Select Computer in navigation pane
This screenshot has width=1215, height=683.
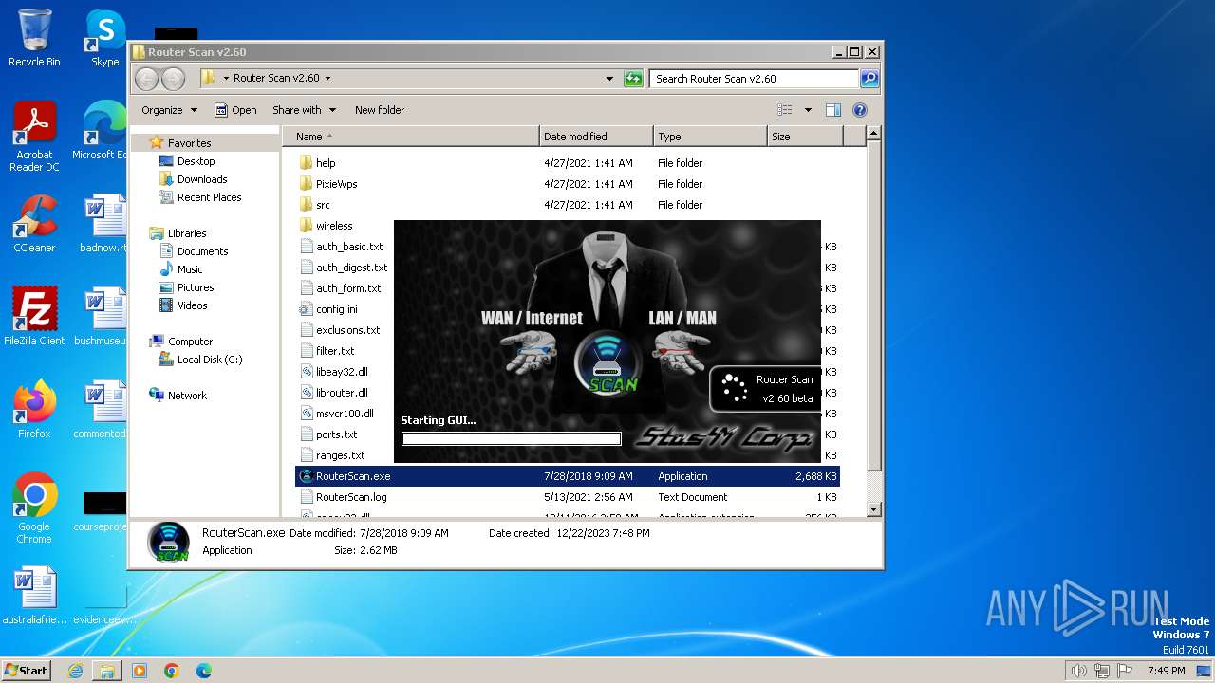click(181, 341)
